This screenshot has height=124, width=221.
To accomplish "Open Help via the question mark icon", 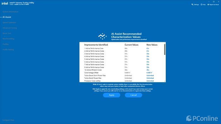I will click(x=201, y=4).
